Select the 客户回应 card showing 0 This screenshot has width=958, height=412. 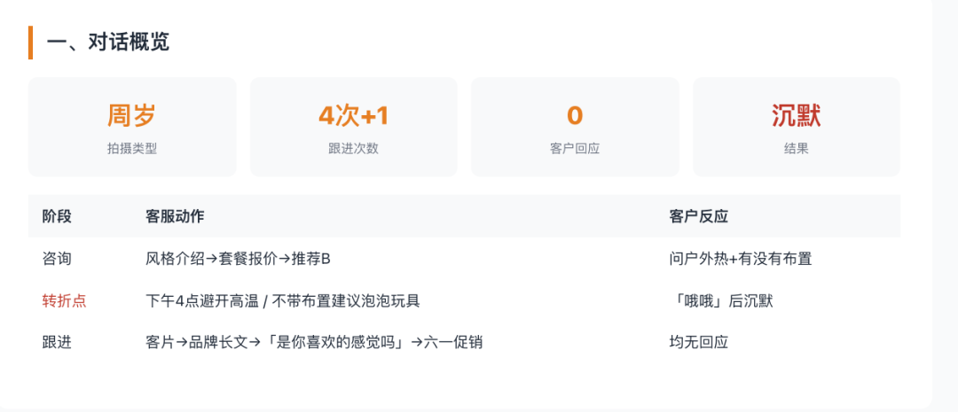[575, 127]
